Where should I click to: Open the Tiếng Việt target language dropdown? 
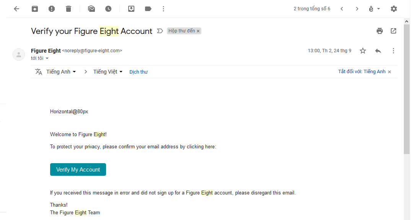coord(108,72)
